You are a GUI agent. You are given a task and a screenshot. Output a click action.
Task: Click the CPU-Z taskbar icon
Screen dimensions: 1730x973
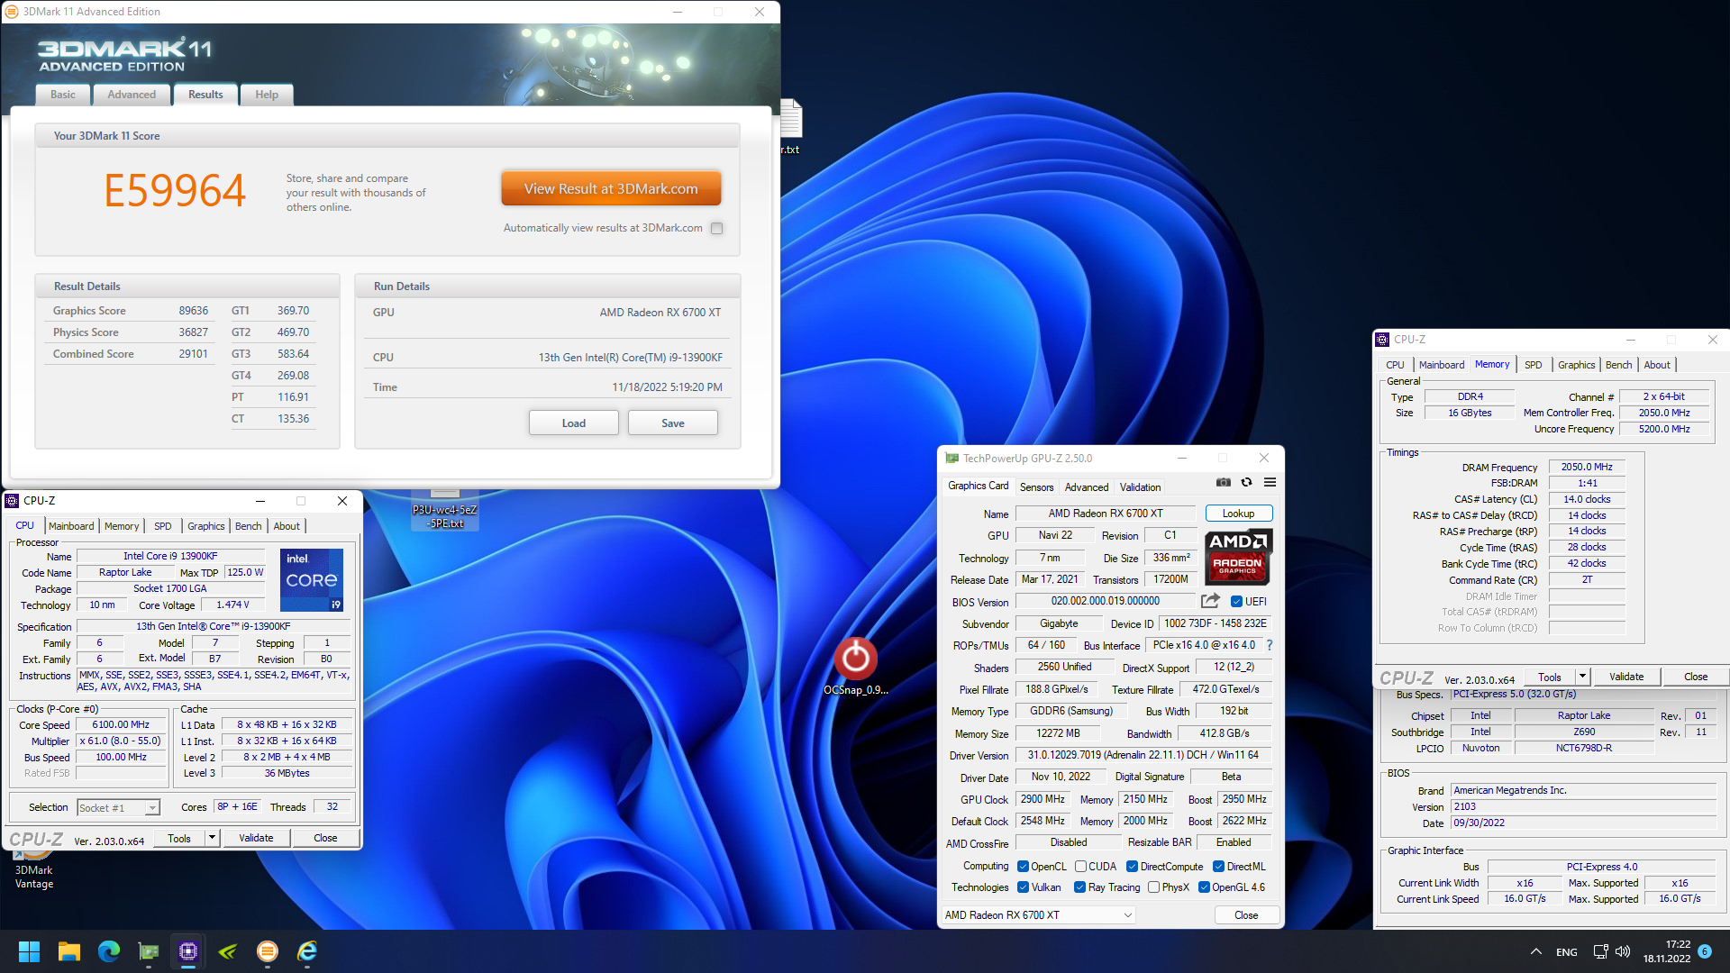[188, 951]
